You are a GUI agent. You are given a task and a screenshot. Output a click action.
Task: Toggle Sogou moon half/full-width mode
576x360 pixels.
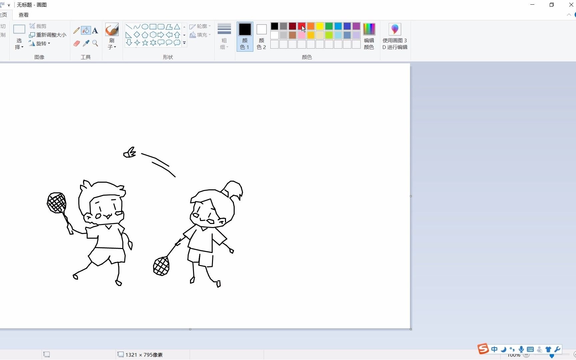click(503, 349)
